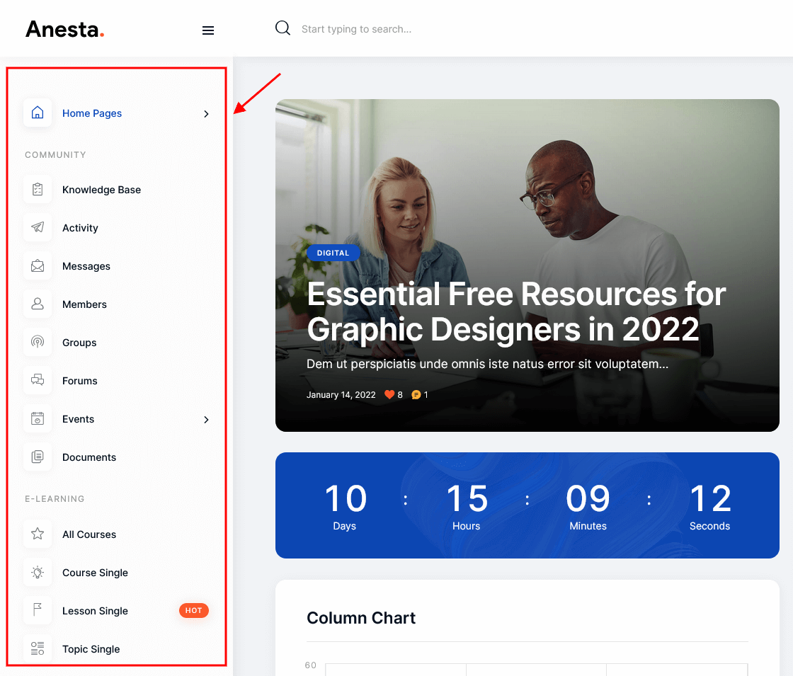
Task: Click the '12 Seconds' countdown value
Action: [710, 506]
